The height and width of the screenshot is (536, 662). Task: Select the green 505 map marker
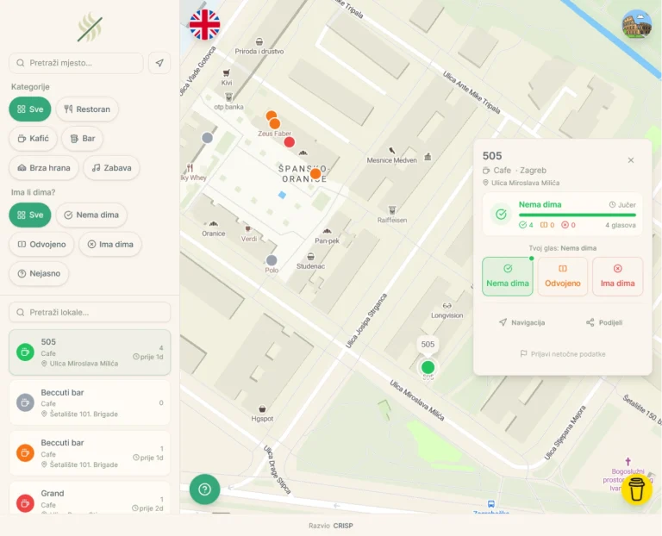pos(428,367)
